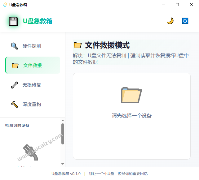
Task: Click the folder icon in 文件救援模式 heading
Action: (x=77, y=45)
